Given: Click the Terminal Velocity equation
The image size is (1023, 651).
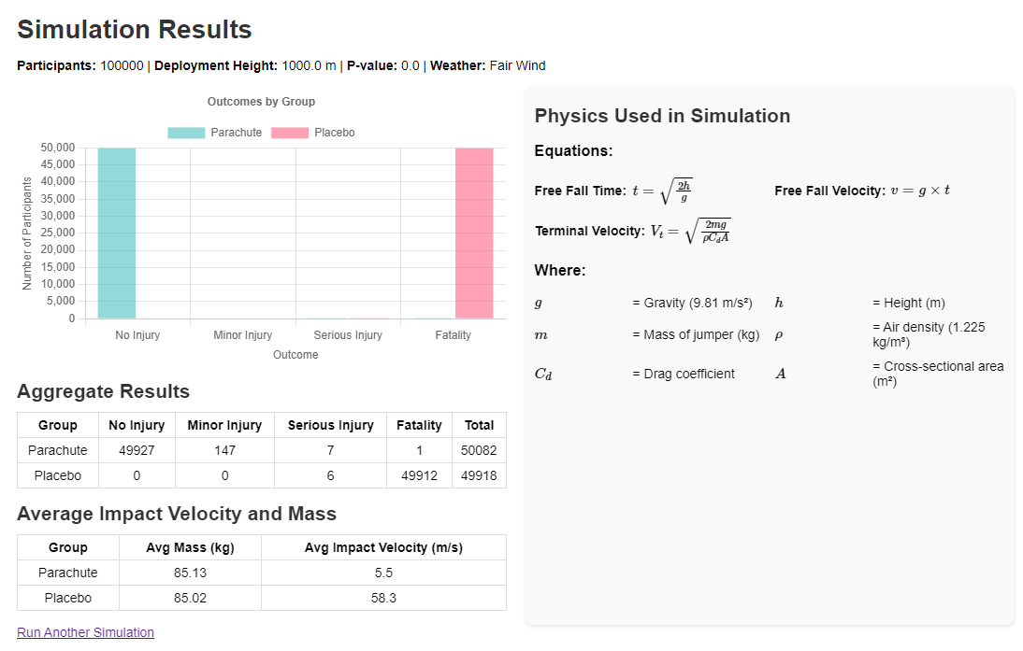Looking at the screenshot, I should pyautogui.click(x=690, y=230).
